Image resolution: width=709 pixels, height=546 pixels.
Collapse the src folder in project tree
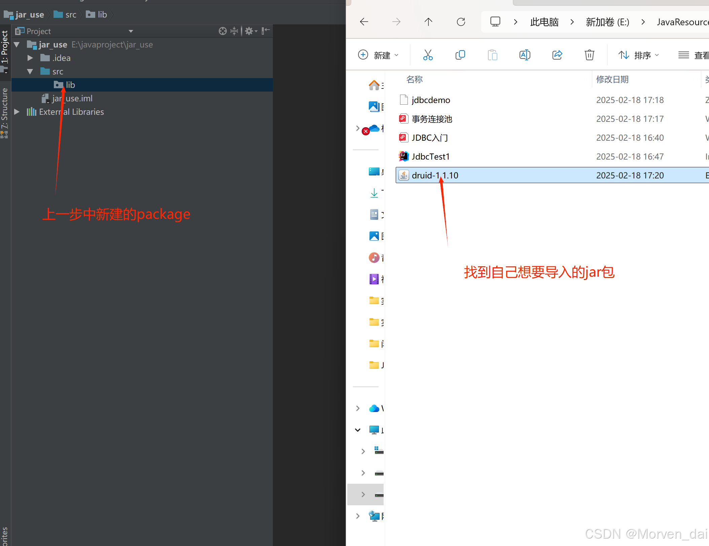click(x=30, y=71)
